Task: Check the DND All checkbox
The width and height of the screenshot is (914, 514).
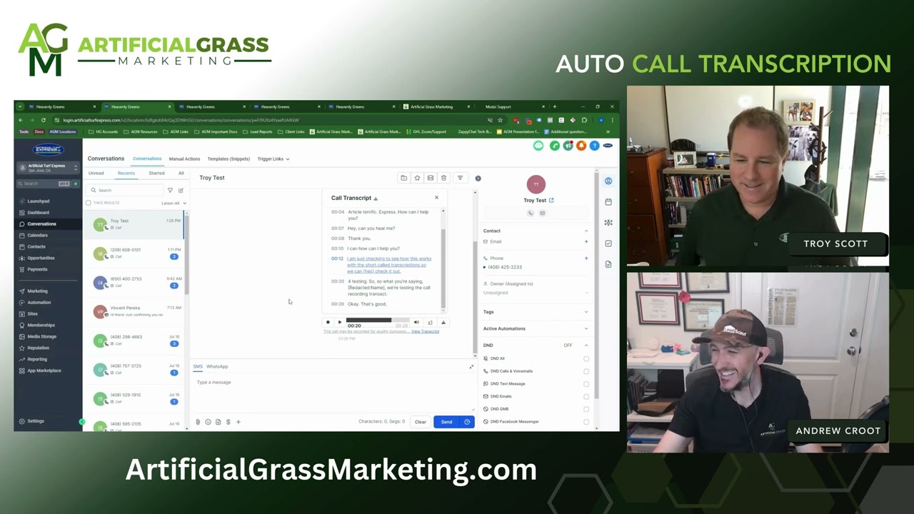Action: pyautogui.click(x=586, y=358)
